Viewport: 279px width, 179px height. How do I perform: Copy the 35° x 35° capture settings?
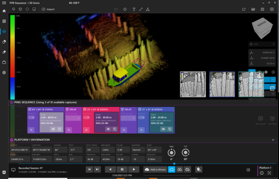point(115,129)
